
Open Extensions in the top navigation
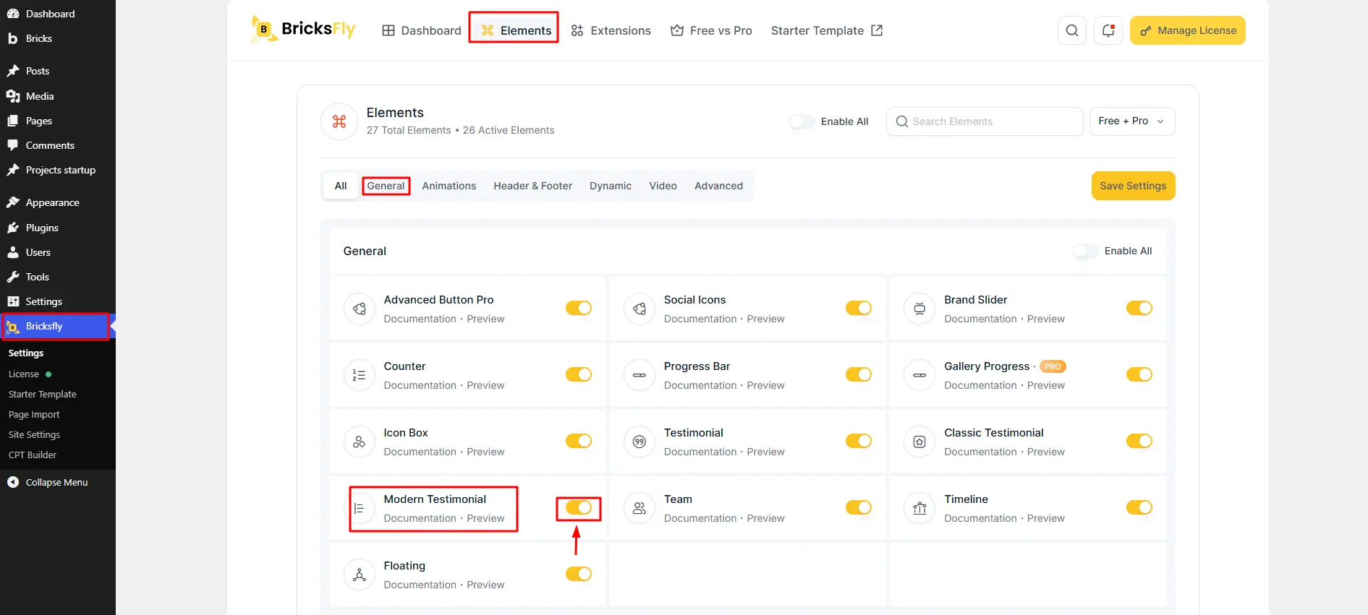point(611,30)
